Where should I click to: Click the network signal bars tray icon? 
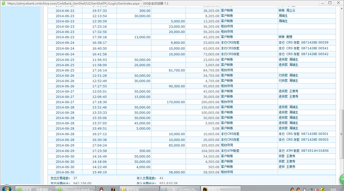pos(311,189)
